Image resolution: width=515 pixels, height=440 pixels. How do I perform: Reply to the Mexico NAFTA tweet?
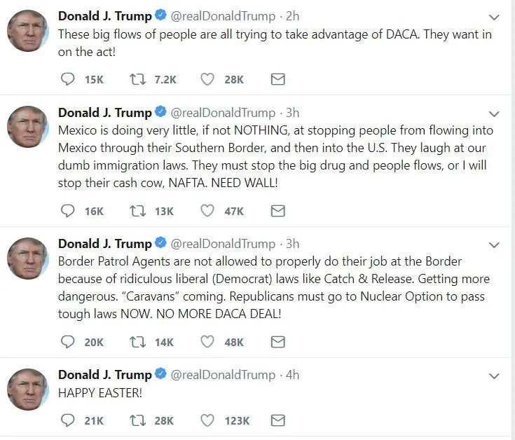pos(68,211)
